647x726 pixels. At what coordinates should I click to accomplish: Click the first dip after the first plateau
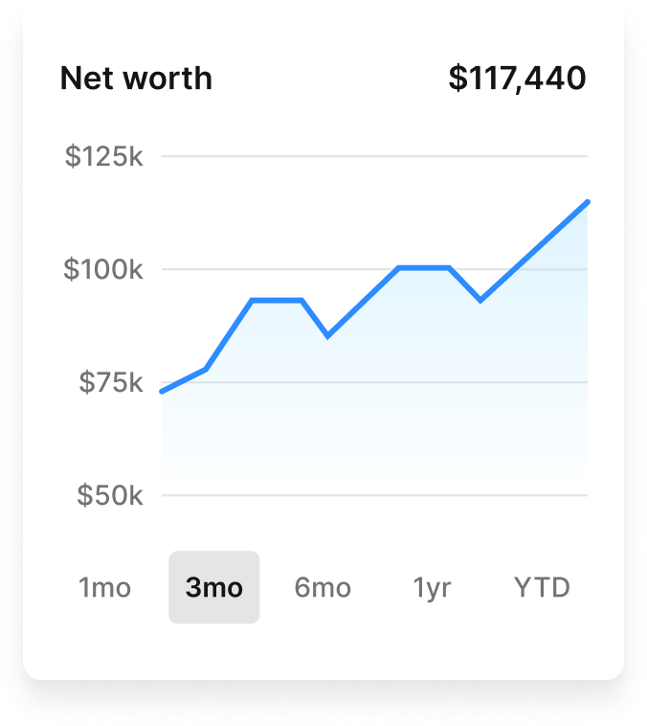point(327,335)
